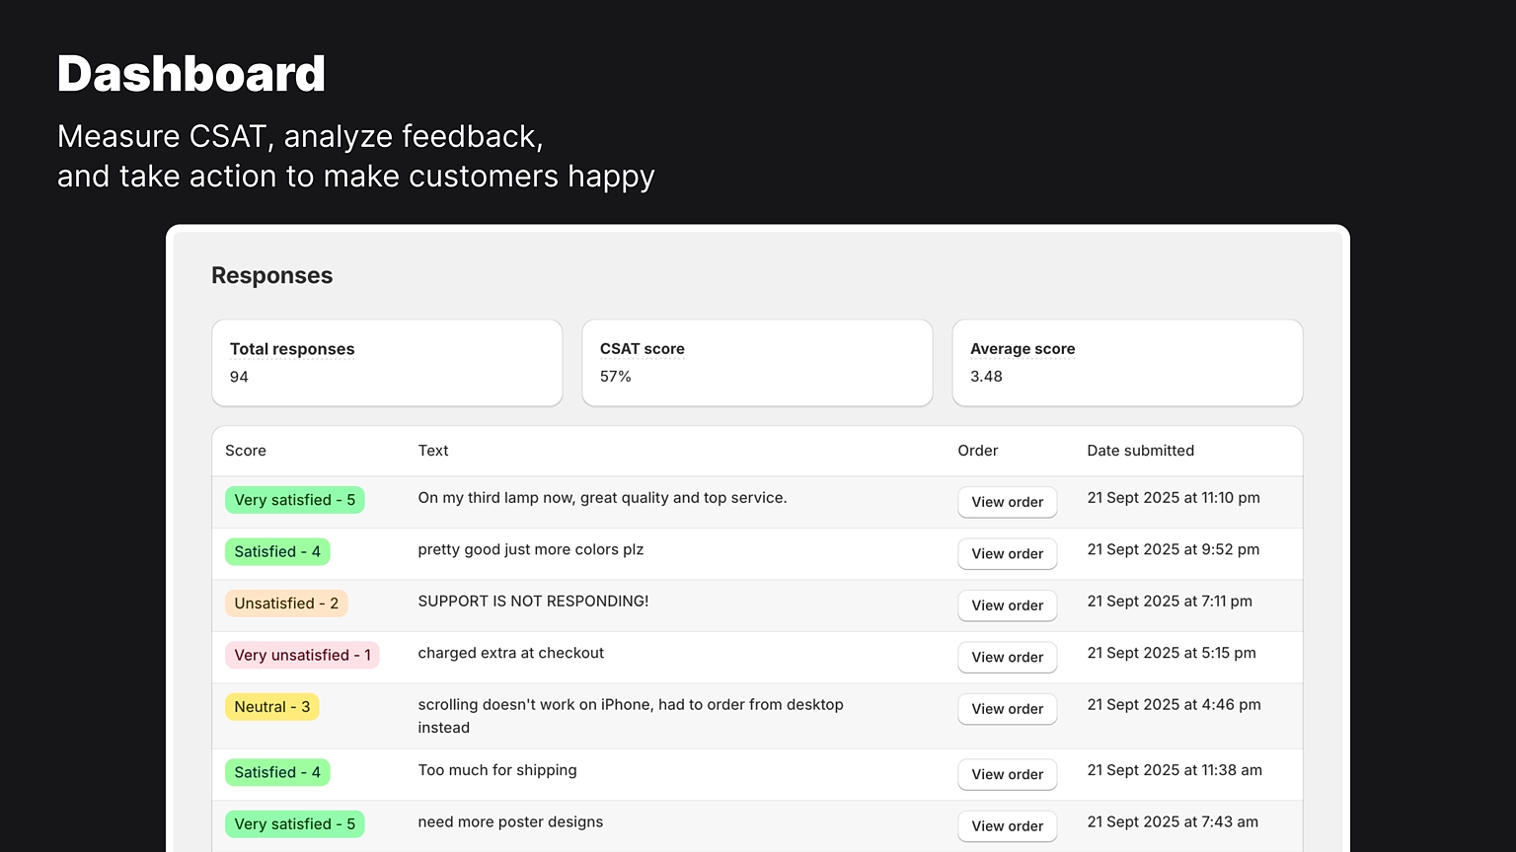Click "View order" next to "SUPPORT IS NOT RESPONDING!"
The image size is (1516, 852).
coord(1007,604)
